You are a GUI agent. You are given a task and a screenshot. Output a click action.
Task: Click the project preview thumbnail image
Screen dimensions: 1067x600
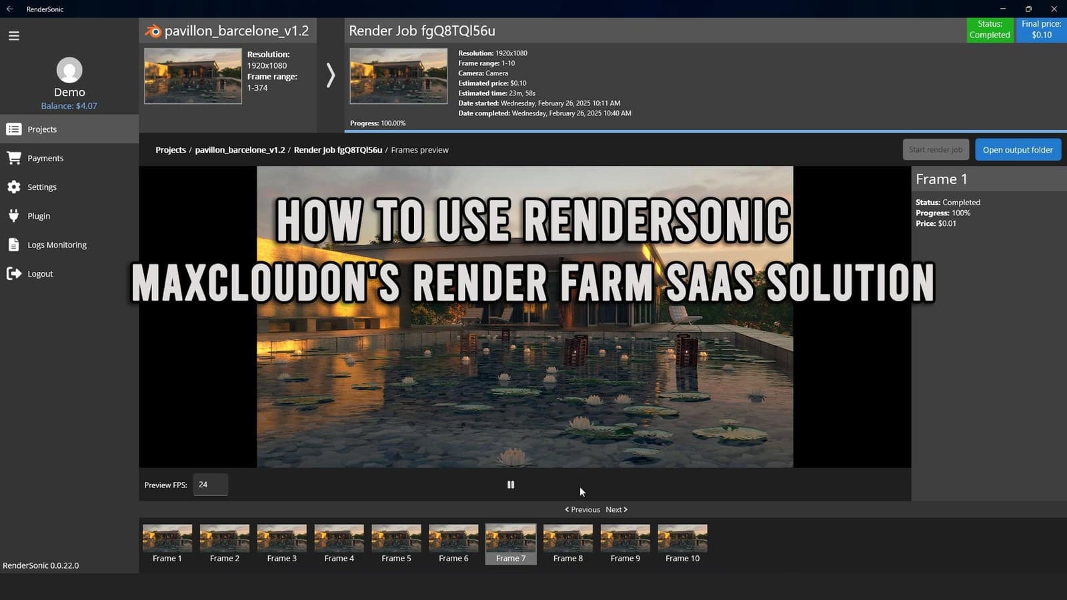(x=193, y=76)
